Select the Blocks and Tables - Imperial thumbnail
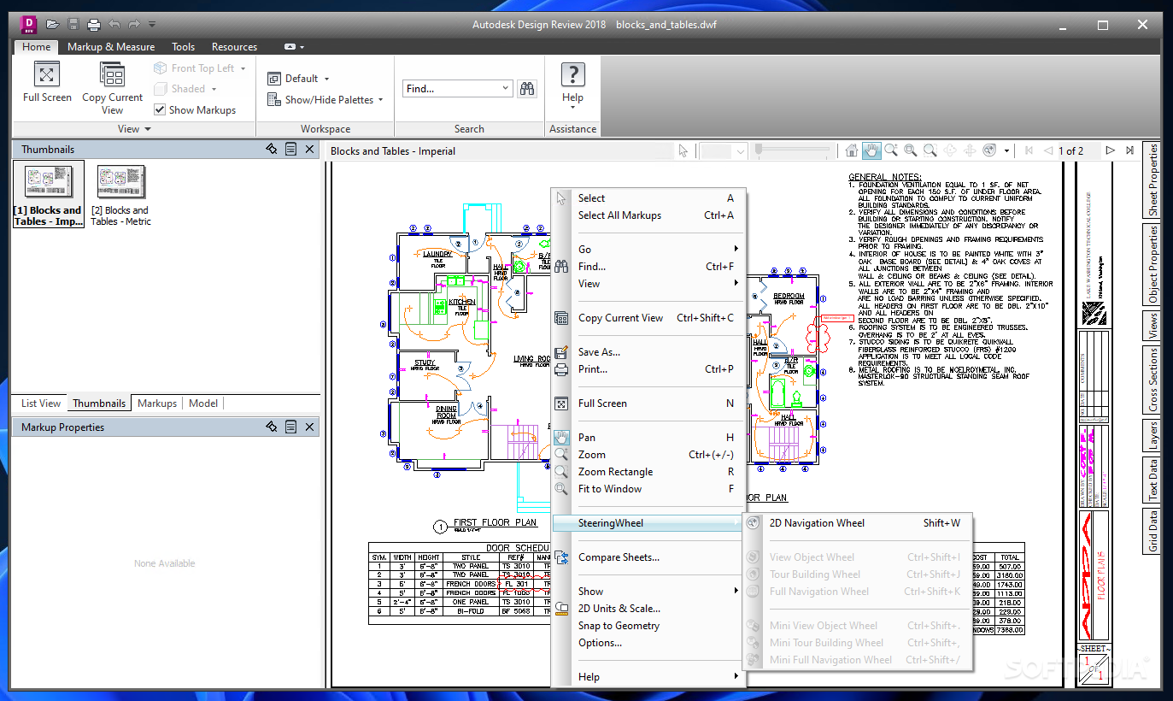The height and width of the screenshot is (701, 1173). click(48, 196)
